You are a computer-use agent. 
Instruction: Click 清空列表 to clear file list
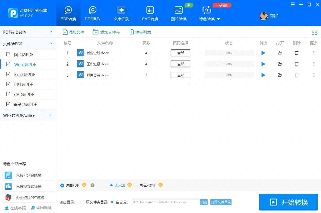click(140, 32)
